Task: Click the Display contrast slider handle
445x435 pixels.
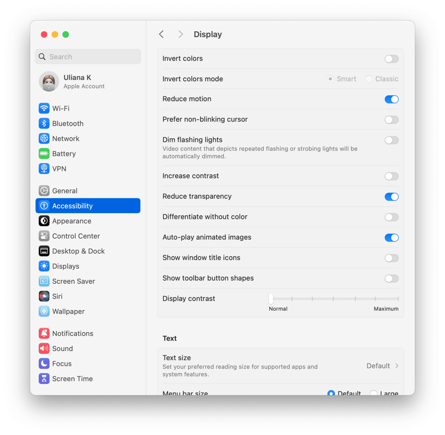Action: coord(271,299)
